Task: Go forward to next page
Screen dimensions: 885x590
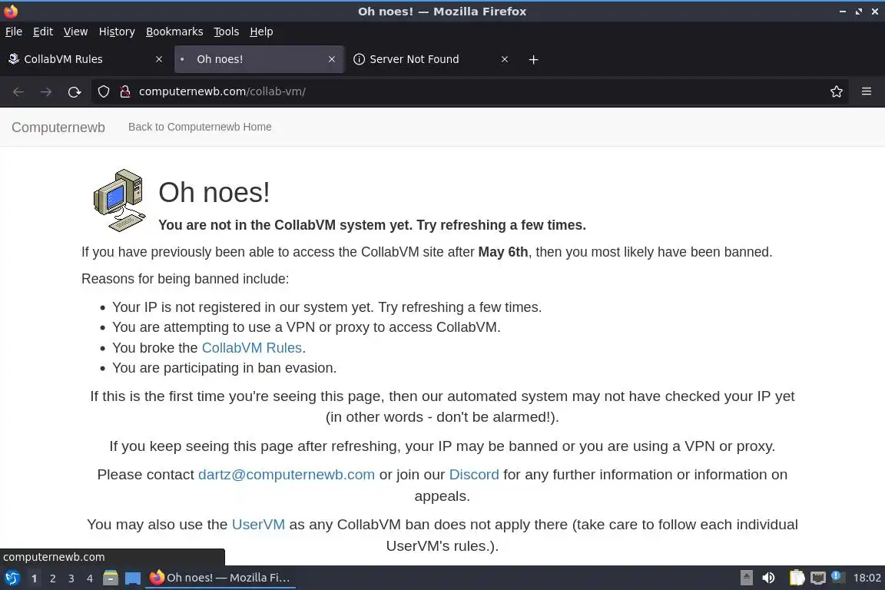Action: tap(46, 92)
